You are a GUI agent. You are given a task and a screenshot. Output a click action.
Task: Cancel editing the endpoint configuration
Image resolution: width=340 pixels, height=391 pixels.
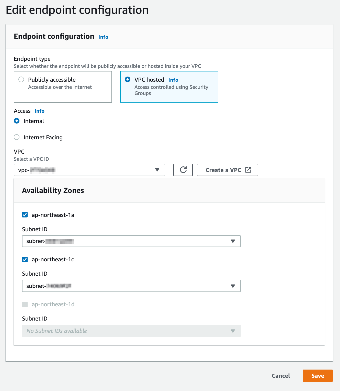coord(281,376)
